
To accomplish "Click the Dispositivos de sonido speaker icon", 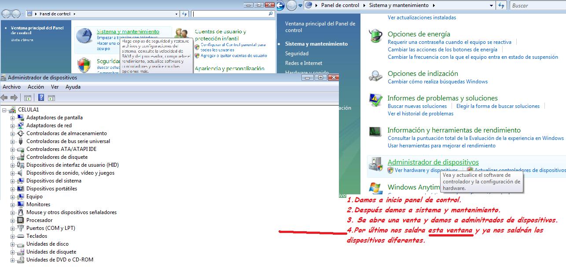I will tap(21, 173).
